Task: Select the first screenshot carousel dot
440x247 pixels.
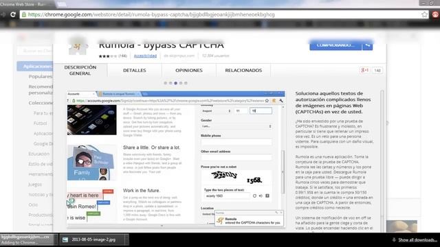Action: [x=165, y=83]
